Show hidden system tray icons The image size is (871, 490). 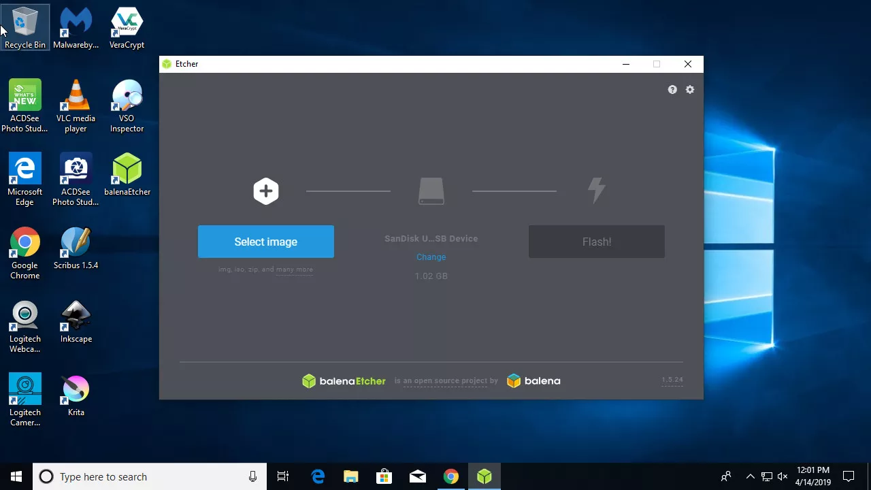click(750, 476)
